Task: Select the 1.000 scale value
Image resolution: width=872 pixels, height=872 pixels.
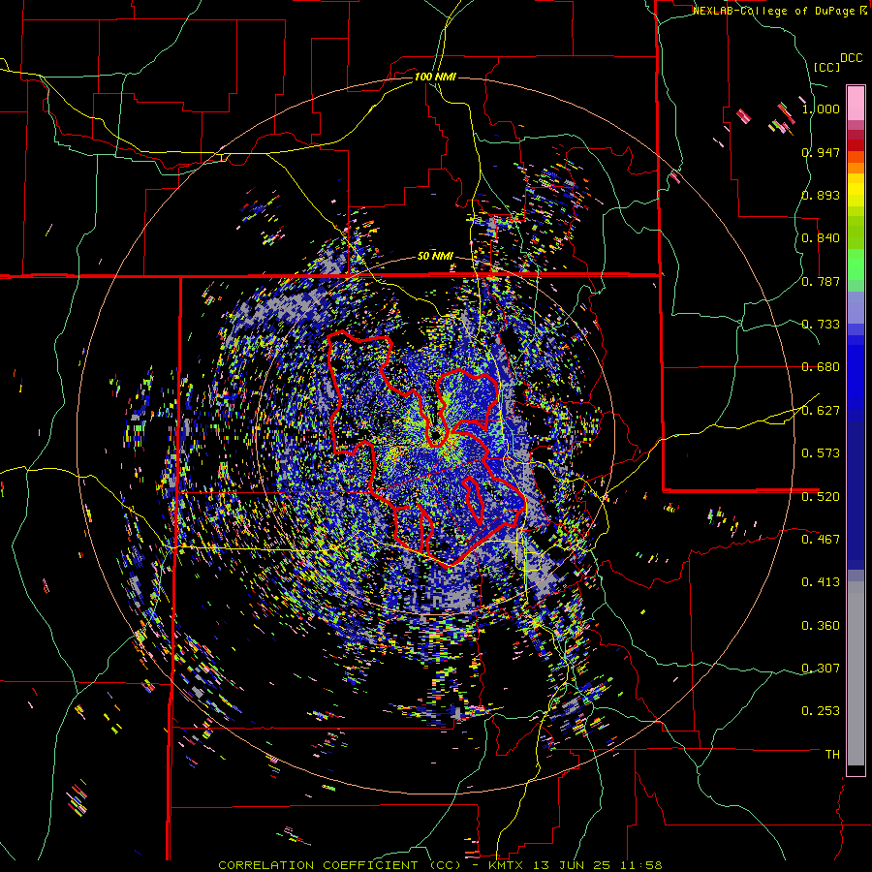Action: click(x=821, y=109)
